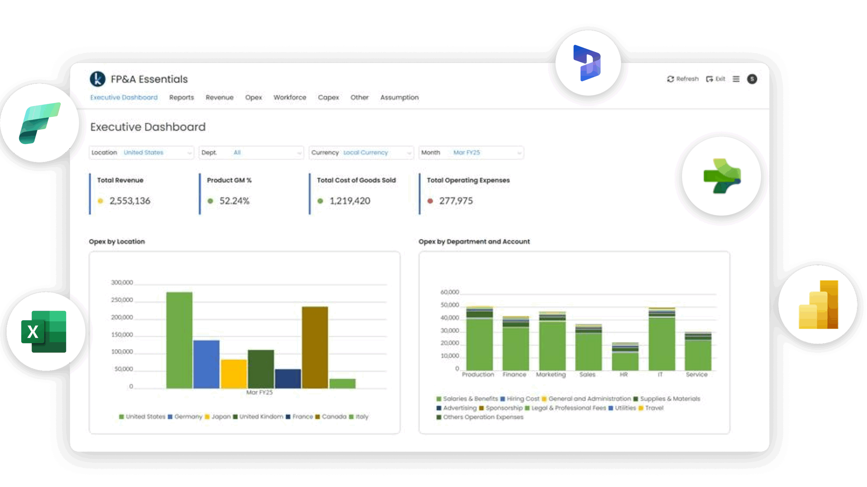This screenshot has width=867, height=487.
Task: Open the Month dropdown
Action: tap(471, 153)
